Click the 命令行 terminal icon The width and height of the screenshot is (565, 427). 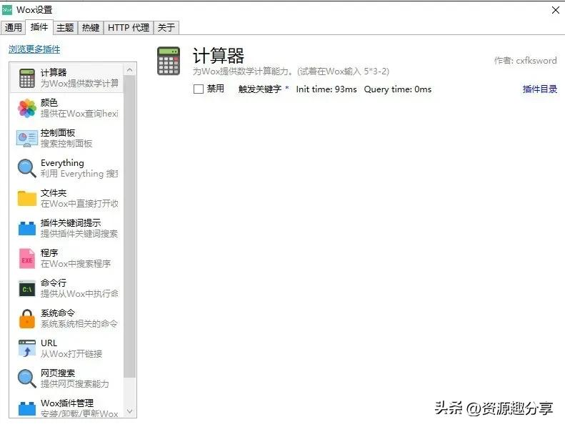[x=27, y=288]
